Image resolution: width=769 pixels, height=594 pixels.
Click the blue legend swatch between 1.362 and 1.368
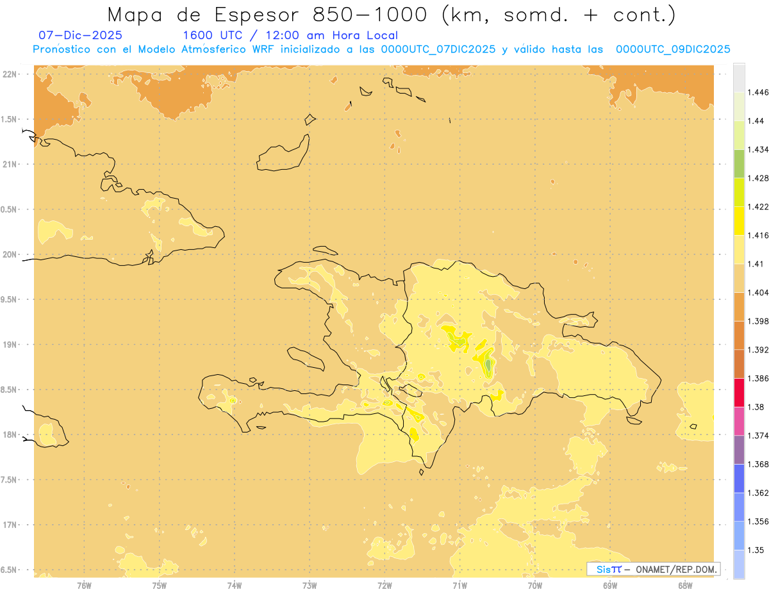pyautogui.click(x=739, y=478)
